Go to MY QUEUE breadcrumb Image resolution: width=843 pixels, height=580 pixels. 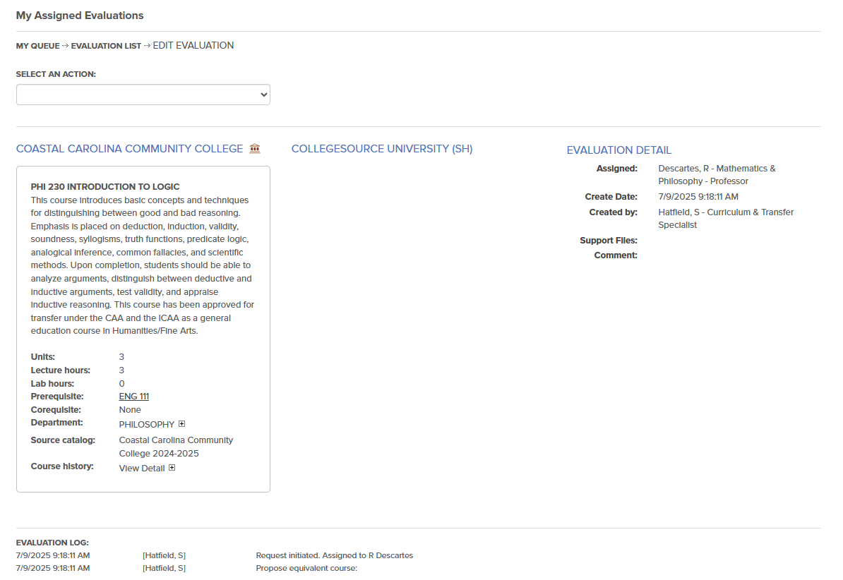coord(37,46)
